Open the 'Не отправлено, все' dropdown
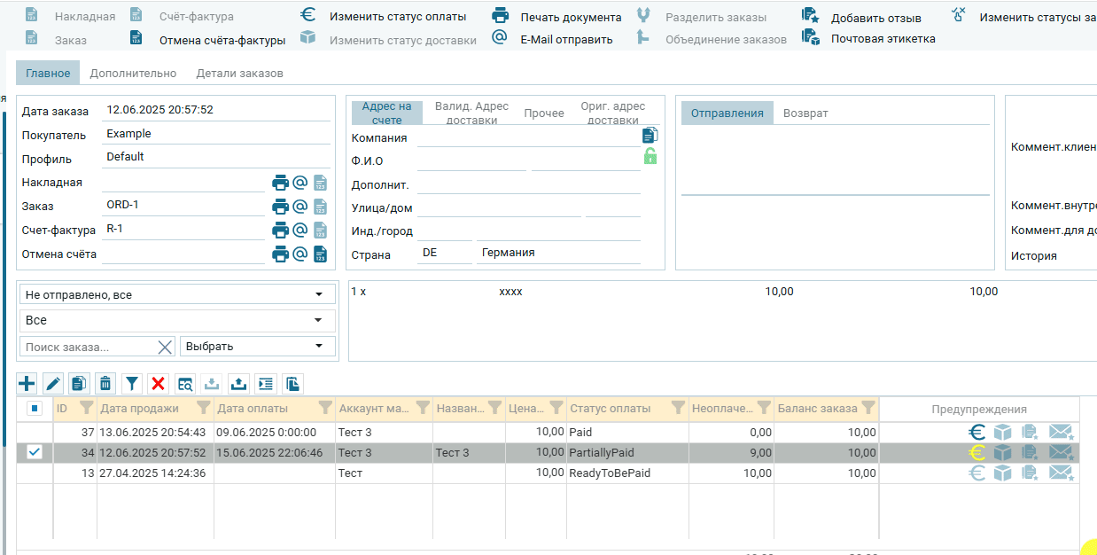The width and height of the screenshot is (1097, 555). click(x=177, y=294)
